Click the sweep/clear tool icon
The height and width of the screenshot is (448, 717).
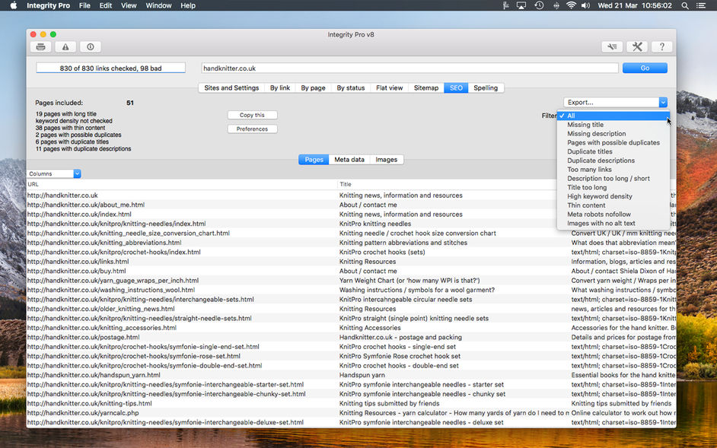point(612,46)
